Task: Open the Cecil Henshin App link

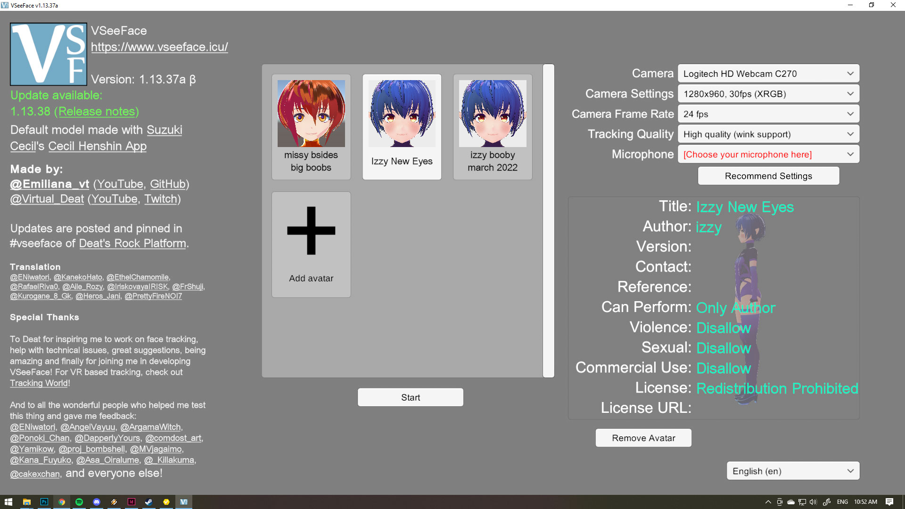Action: click(97, 146)
